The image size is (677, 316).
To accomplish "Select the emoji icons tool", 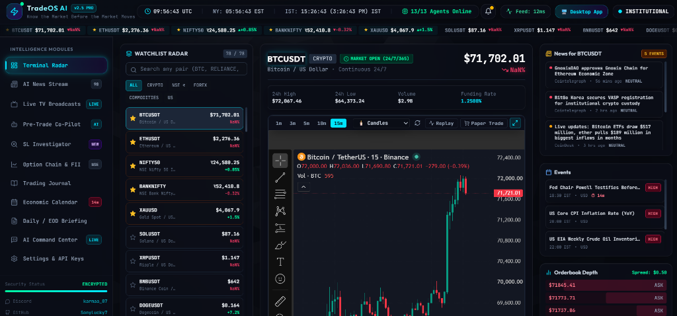I will pyautogui.click(x=280, y=279).
